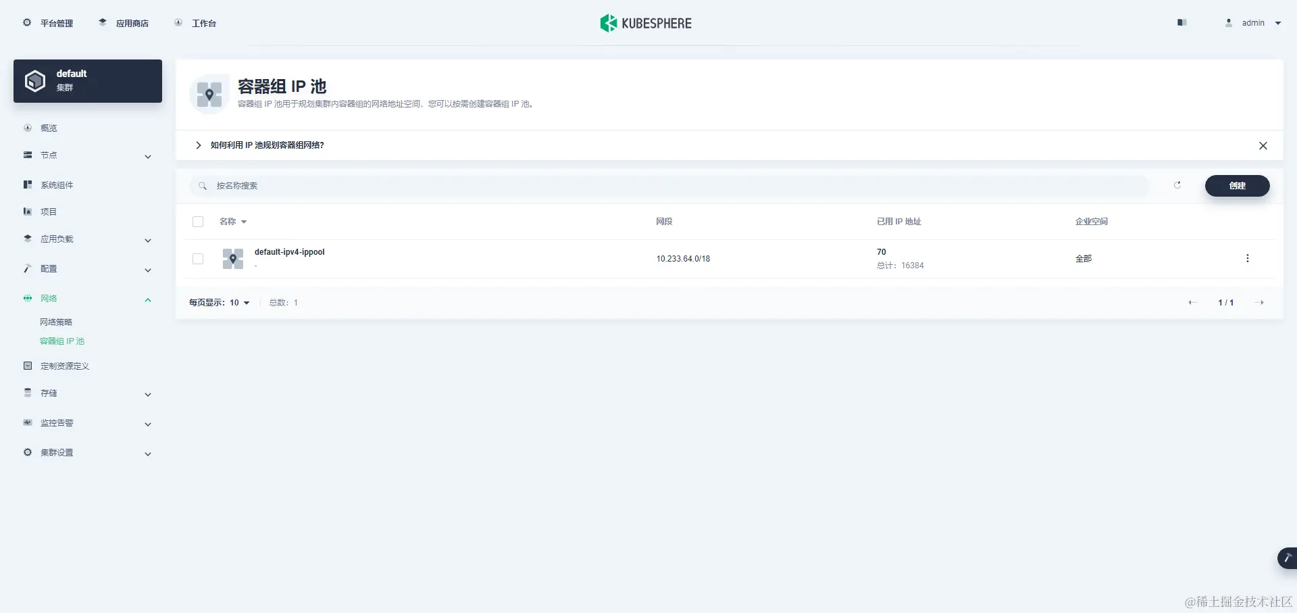Click the search magnifier icon

click(203, 186)
